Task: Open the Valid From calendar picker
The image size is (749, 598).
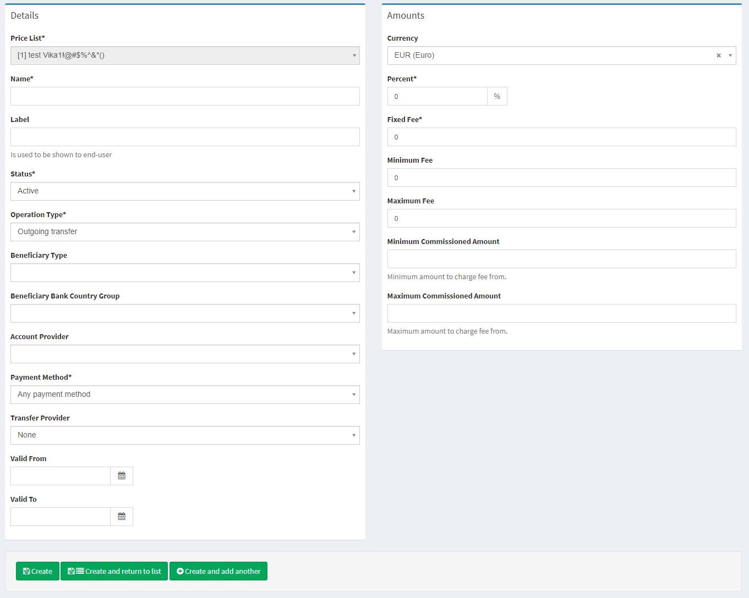Action: (x=122, y=476)
